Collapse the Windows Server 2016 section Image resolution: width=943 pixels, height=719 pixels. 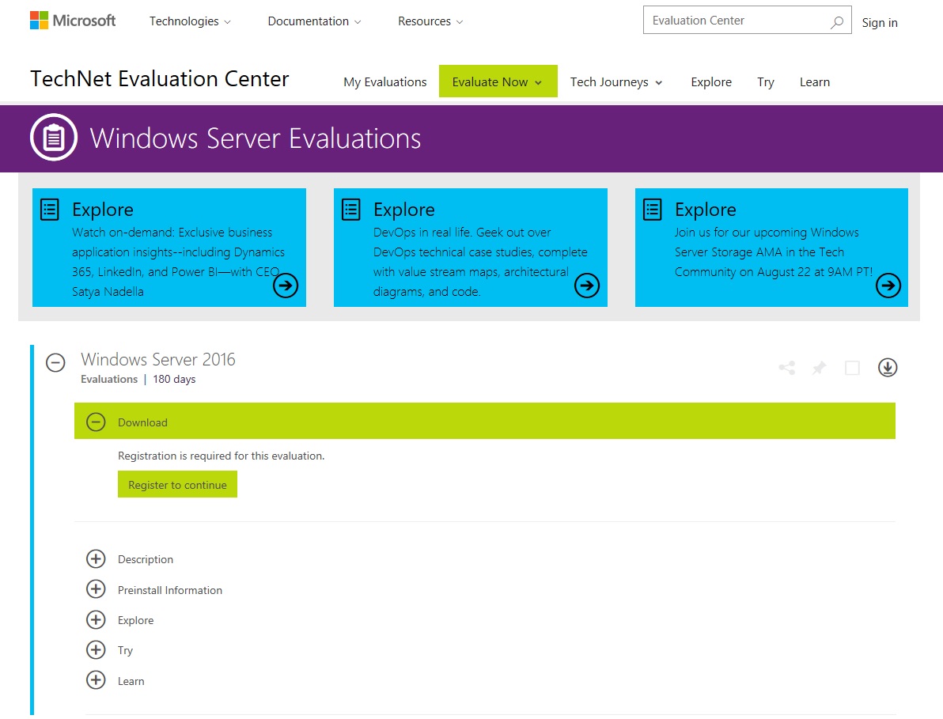pyautogui.click(x=55, y=362)
